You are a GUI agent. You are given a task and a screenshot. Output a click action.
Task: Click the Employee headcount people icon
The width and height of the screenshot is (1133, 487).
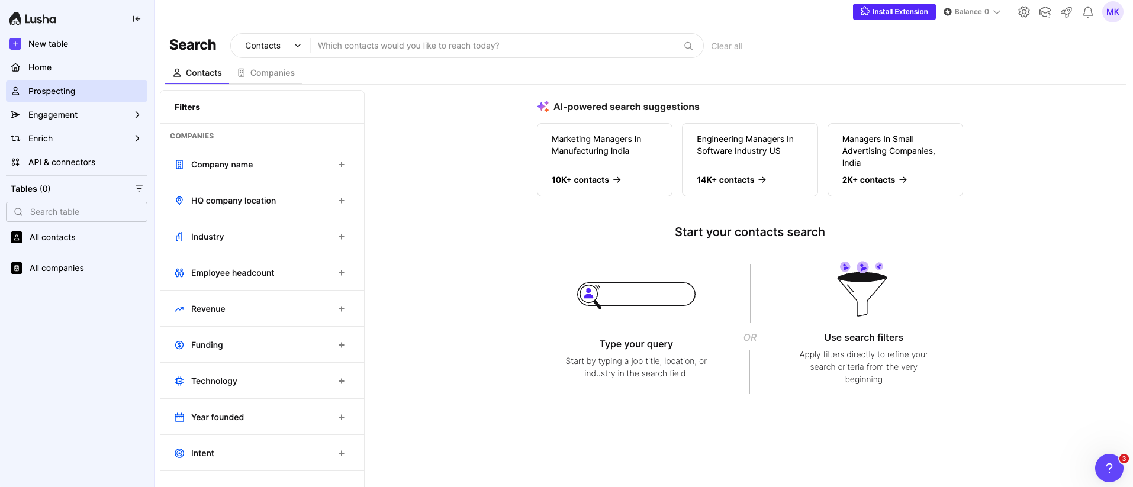pyautogui.click(x=179, y=273)
